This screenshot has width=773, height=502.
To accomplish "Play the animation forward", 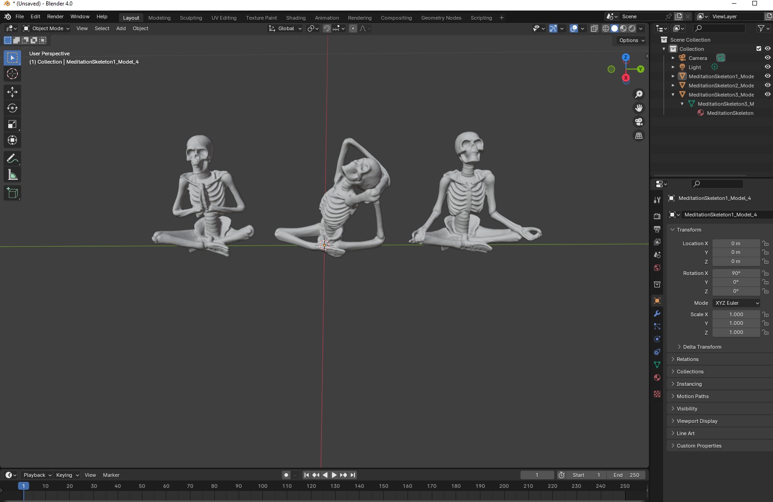I will tap(334, 475).
